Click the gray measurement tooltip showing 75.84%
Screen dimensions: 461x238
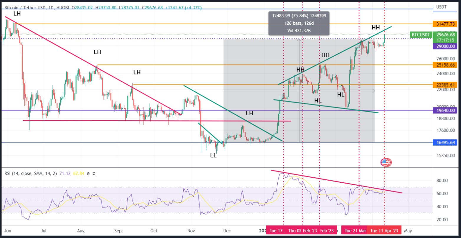click(299, 23)
